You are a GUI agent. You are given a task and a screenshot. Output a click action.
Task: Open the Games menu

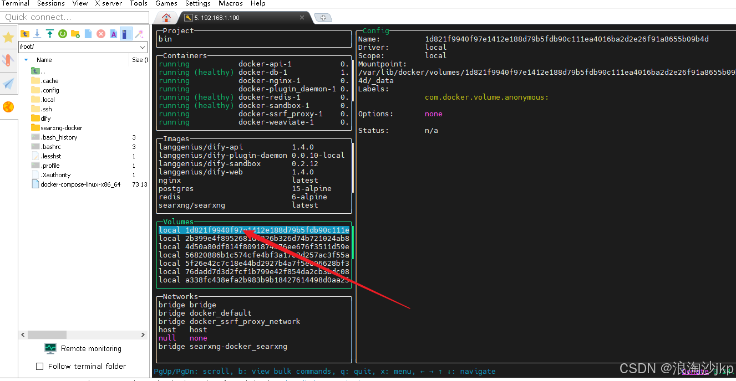point(166,3)
